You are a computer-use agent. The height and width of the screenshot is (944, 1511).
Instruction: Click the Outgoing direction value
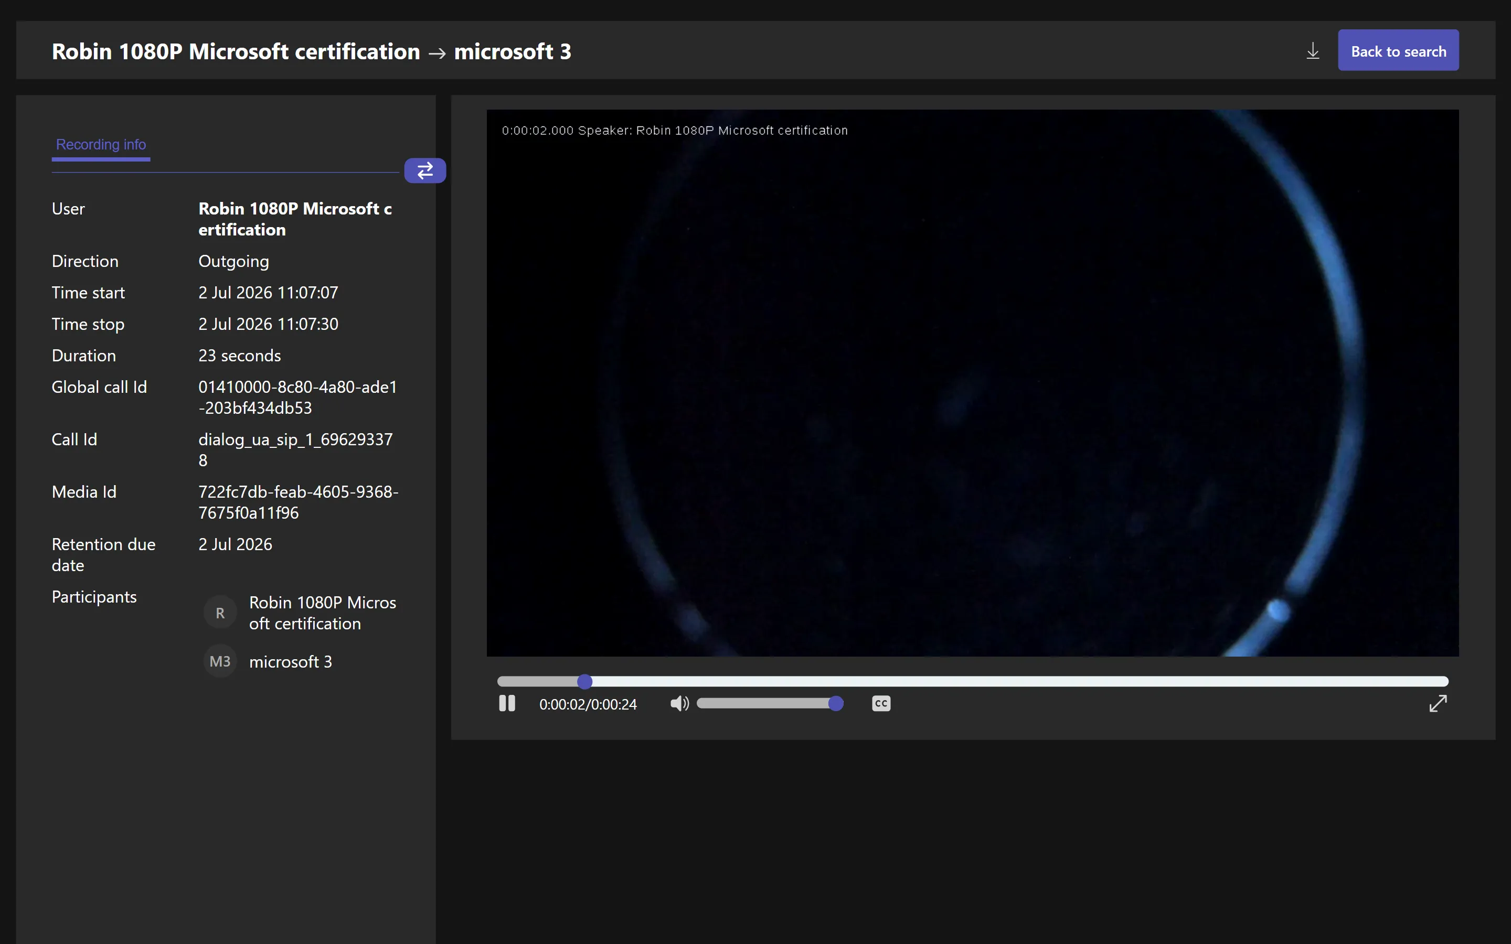click(x=233, y=261)
